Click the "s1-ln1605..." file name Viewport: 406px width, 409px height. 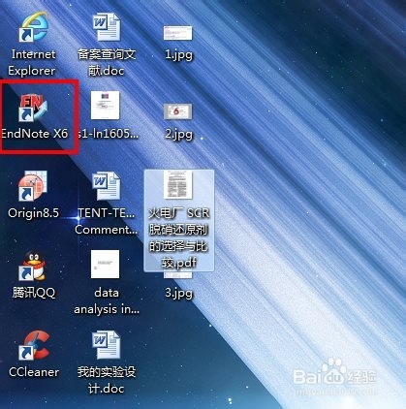click(108, 134)
